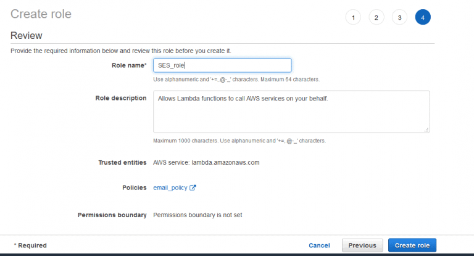Image resolution: width=474 pixels, height=256 pixels.
Task: Click resize handle of description box
Action: tap(426, 130)
